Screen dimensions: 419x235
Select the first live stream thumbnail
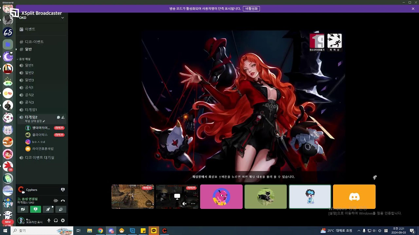tap(133, 196)
